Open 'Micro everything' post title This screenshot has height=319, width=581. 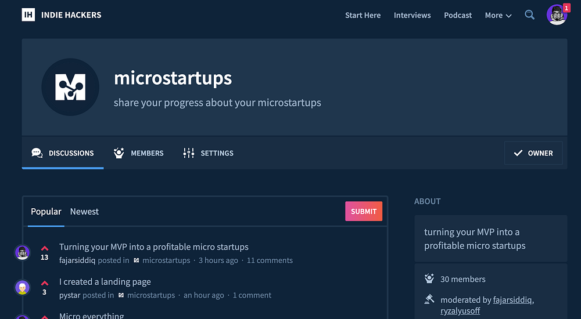coord(92,316)
